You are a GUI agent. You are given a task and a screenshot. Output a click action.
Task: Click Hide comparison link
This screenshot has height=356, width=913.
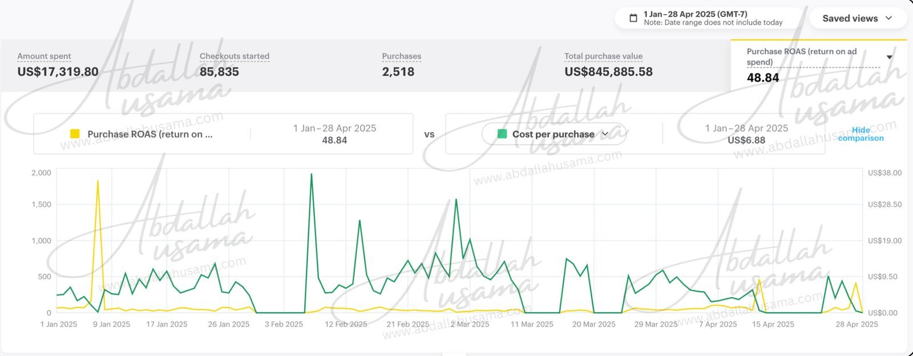(861, 134)
